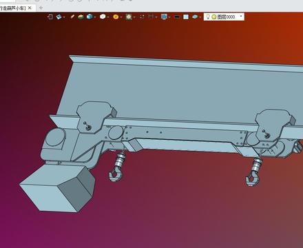The image size is (303, 248).
Task: Click the yellow-green layer color circle
Action: (x=214, y=17)
